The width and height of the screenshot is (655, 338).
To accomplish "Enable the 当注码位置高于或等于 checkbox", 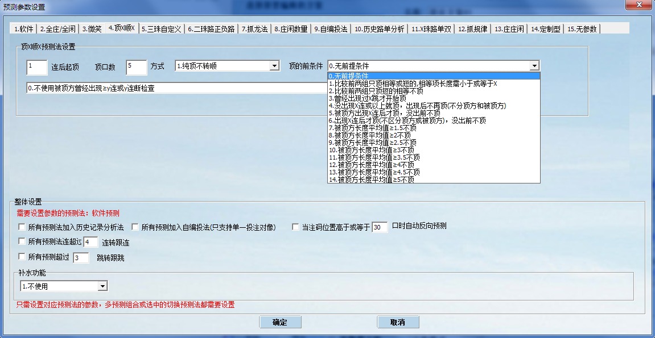I will [295, 226].
